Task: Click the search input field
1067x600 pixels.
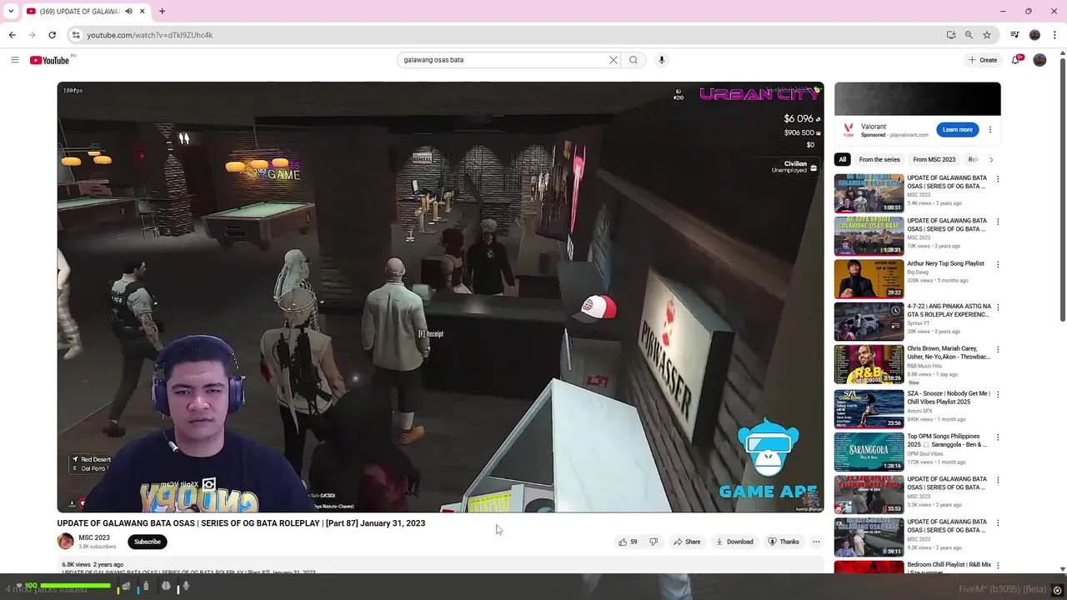Action: pos(503,60)
